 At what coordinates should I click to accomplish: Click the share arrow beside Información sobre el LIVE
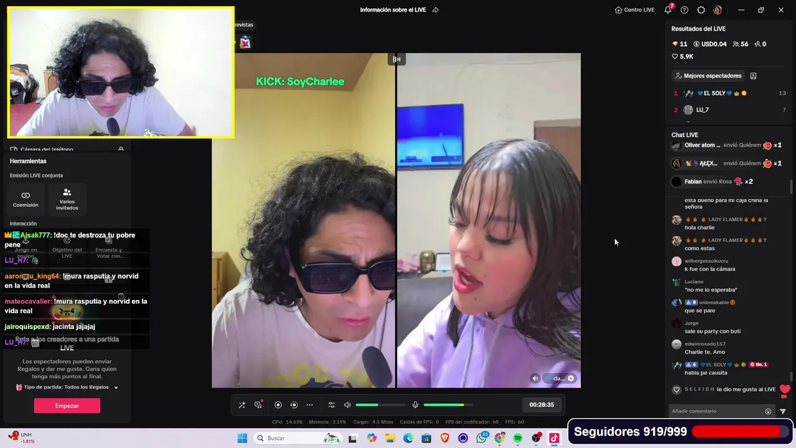point(435,10)
